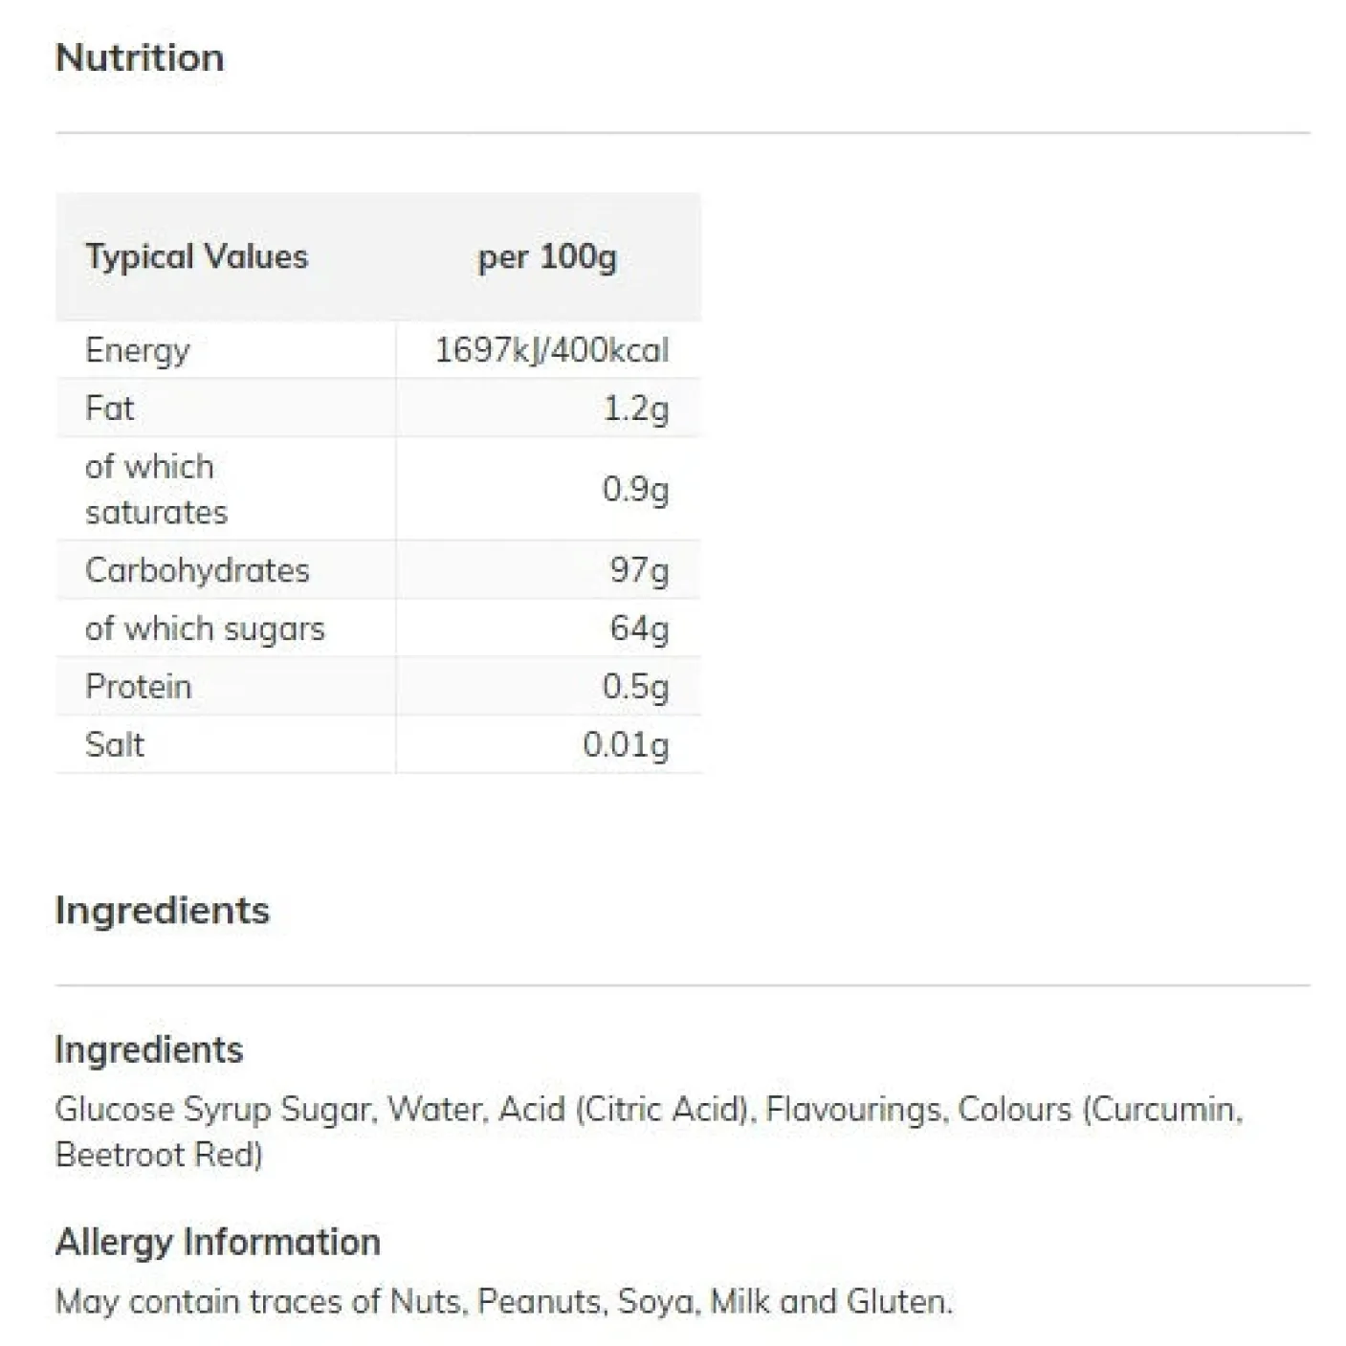
Task: Click the 64g sugars value
Action: pos(639,629)
